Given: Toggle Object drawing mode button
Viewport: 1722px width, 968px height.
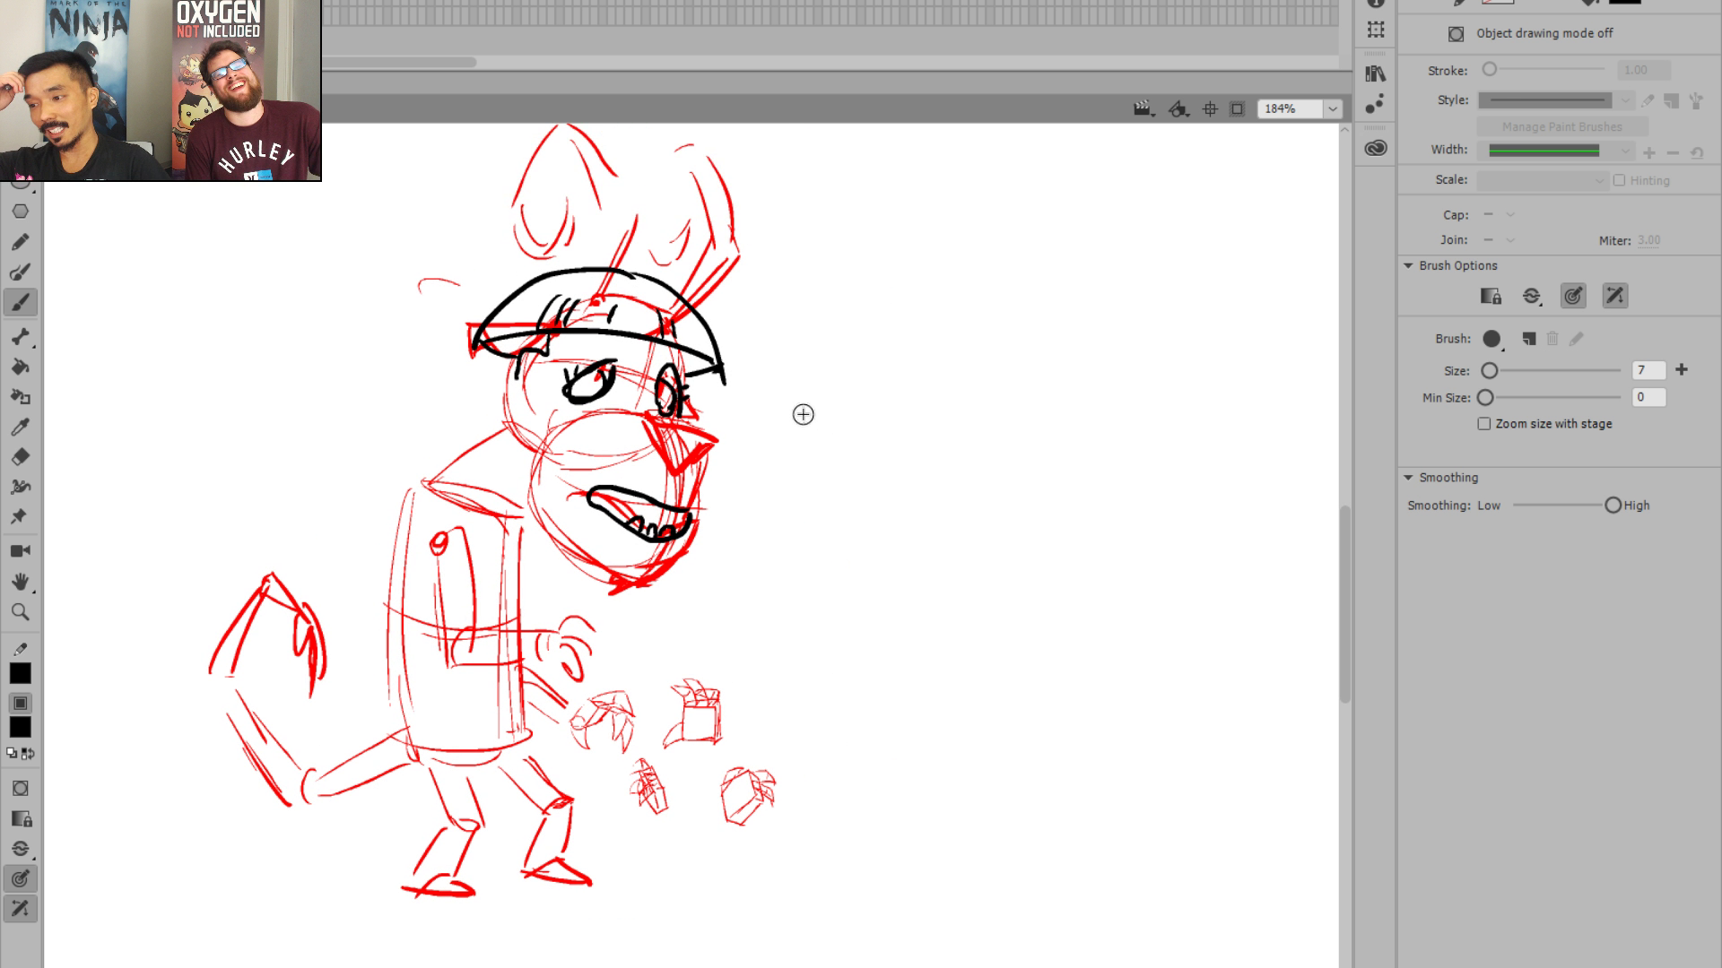Looking at the screenshot, I should (1456, 34).
